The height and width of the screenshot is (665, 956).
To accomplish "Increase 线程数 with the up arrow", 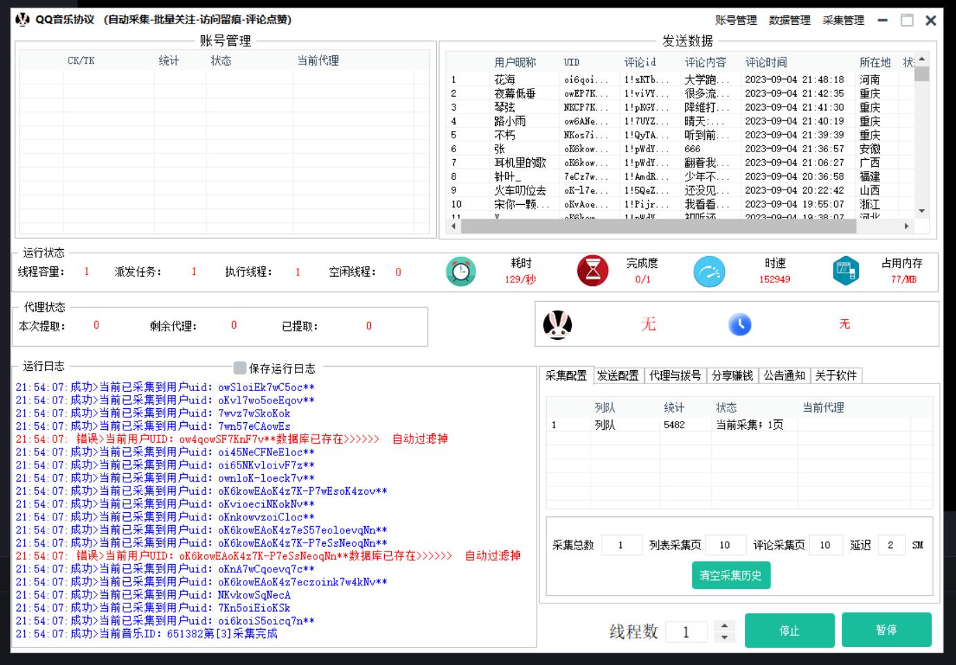I will click(724, 626).
